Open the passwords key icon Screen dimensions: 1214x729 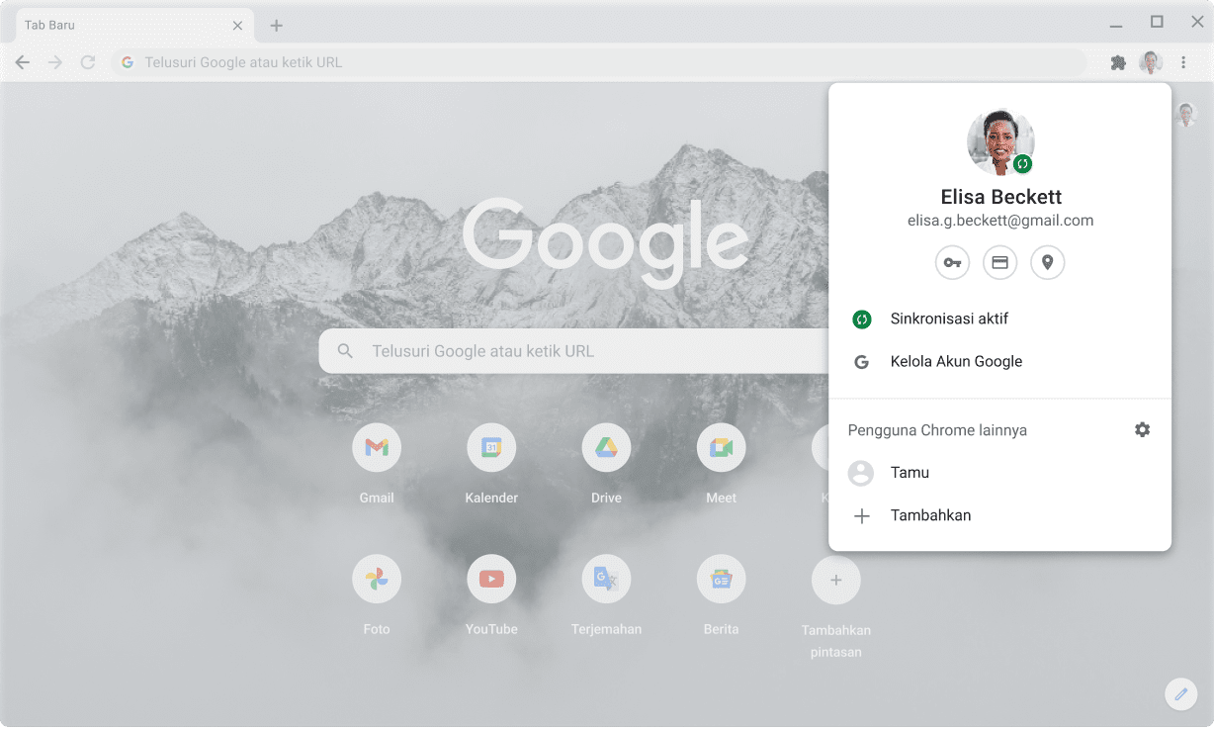pos(952,263)
